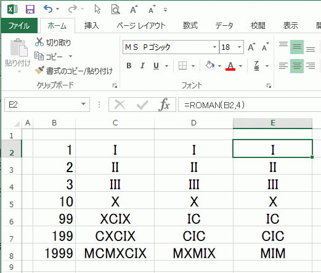321x273 pixels.
Task: Open the undo history dropdown arrow
Action: (58, 9)
